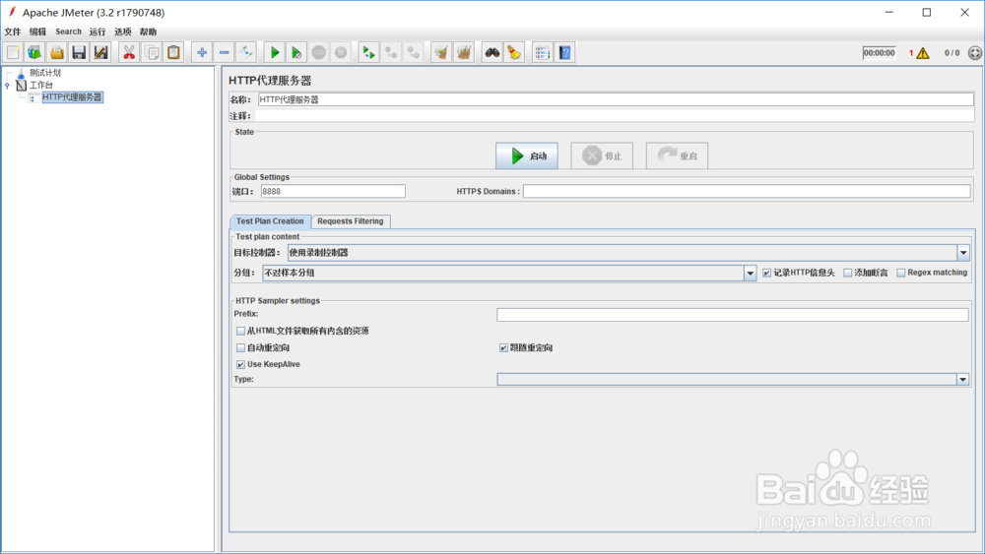Open the 选项 menu
This screenshot has width=985, height=554.
click(123, 31)
